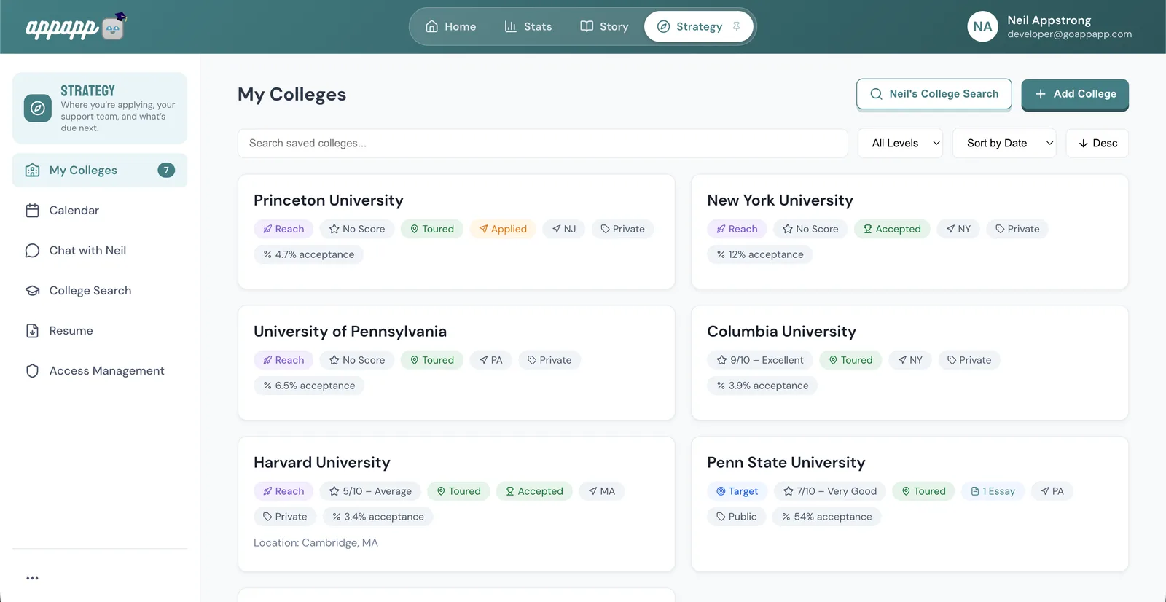1166x602 pixels.
Task: Click Columbia's Private tag
Action: [x=969, y=360]
